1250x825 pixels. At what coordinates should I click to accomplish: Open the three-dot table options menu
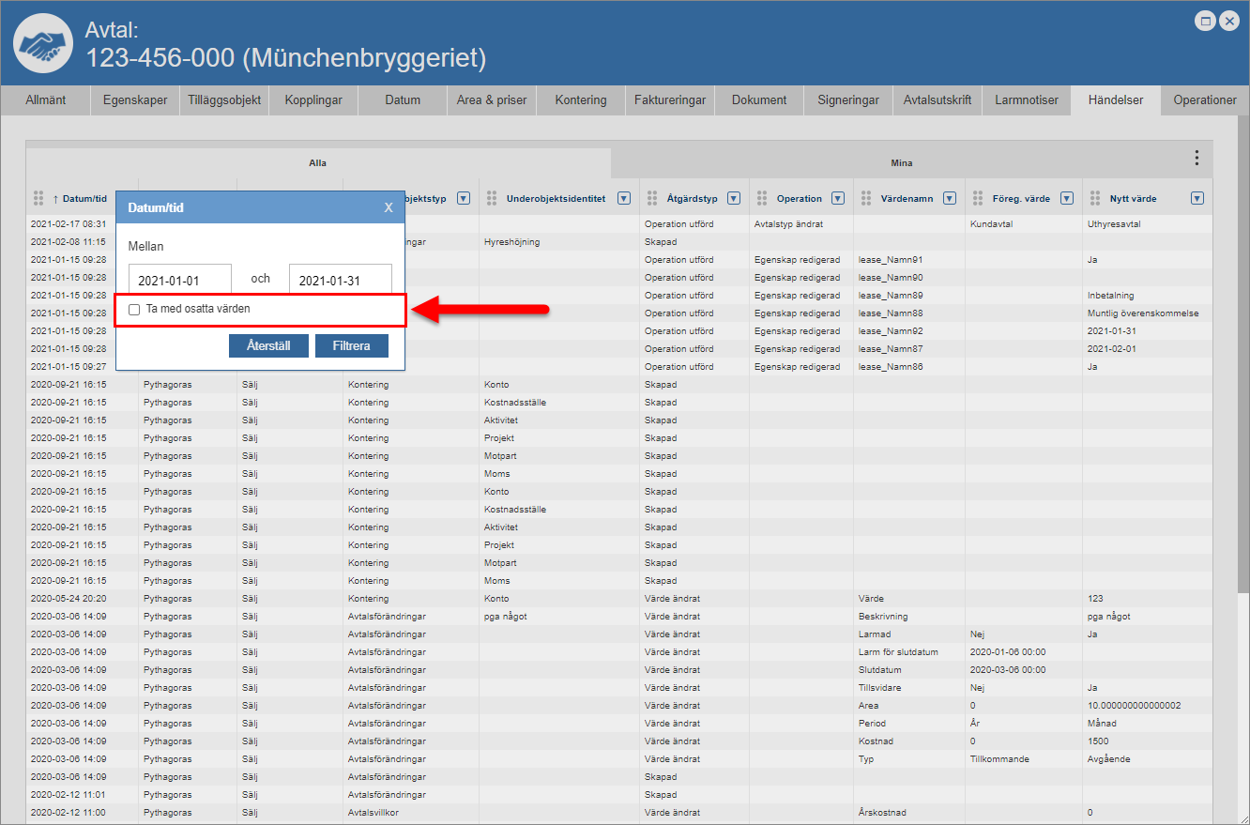tap(1196, 158)
